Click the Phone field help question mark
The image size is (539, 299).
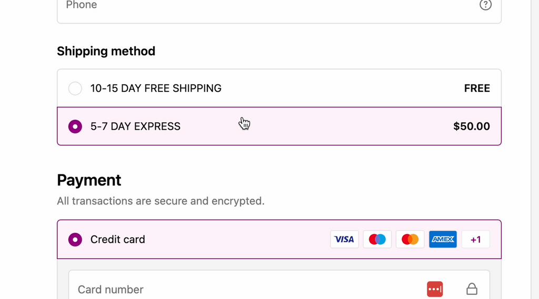point(485,5)
